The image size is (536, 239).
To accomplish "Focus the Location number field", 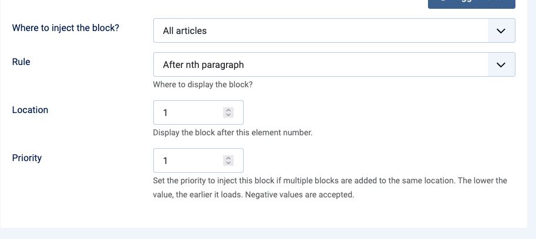I will (188, 112).
